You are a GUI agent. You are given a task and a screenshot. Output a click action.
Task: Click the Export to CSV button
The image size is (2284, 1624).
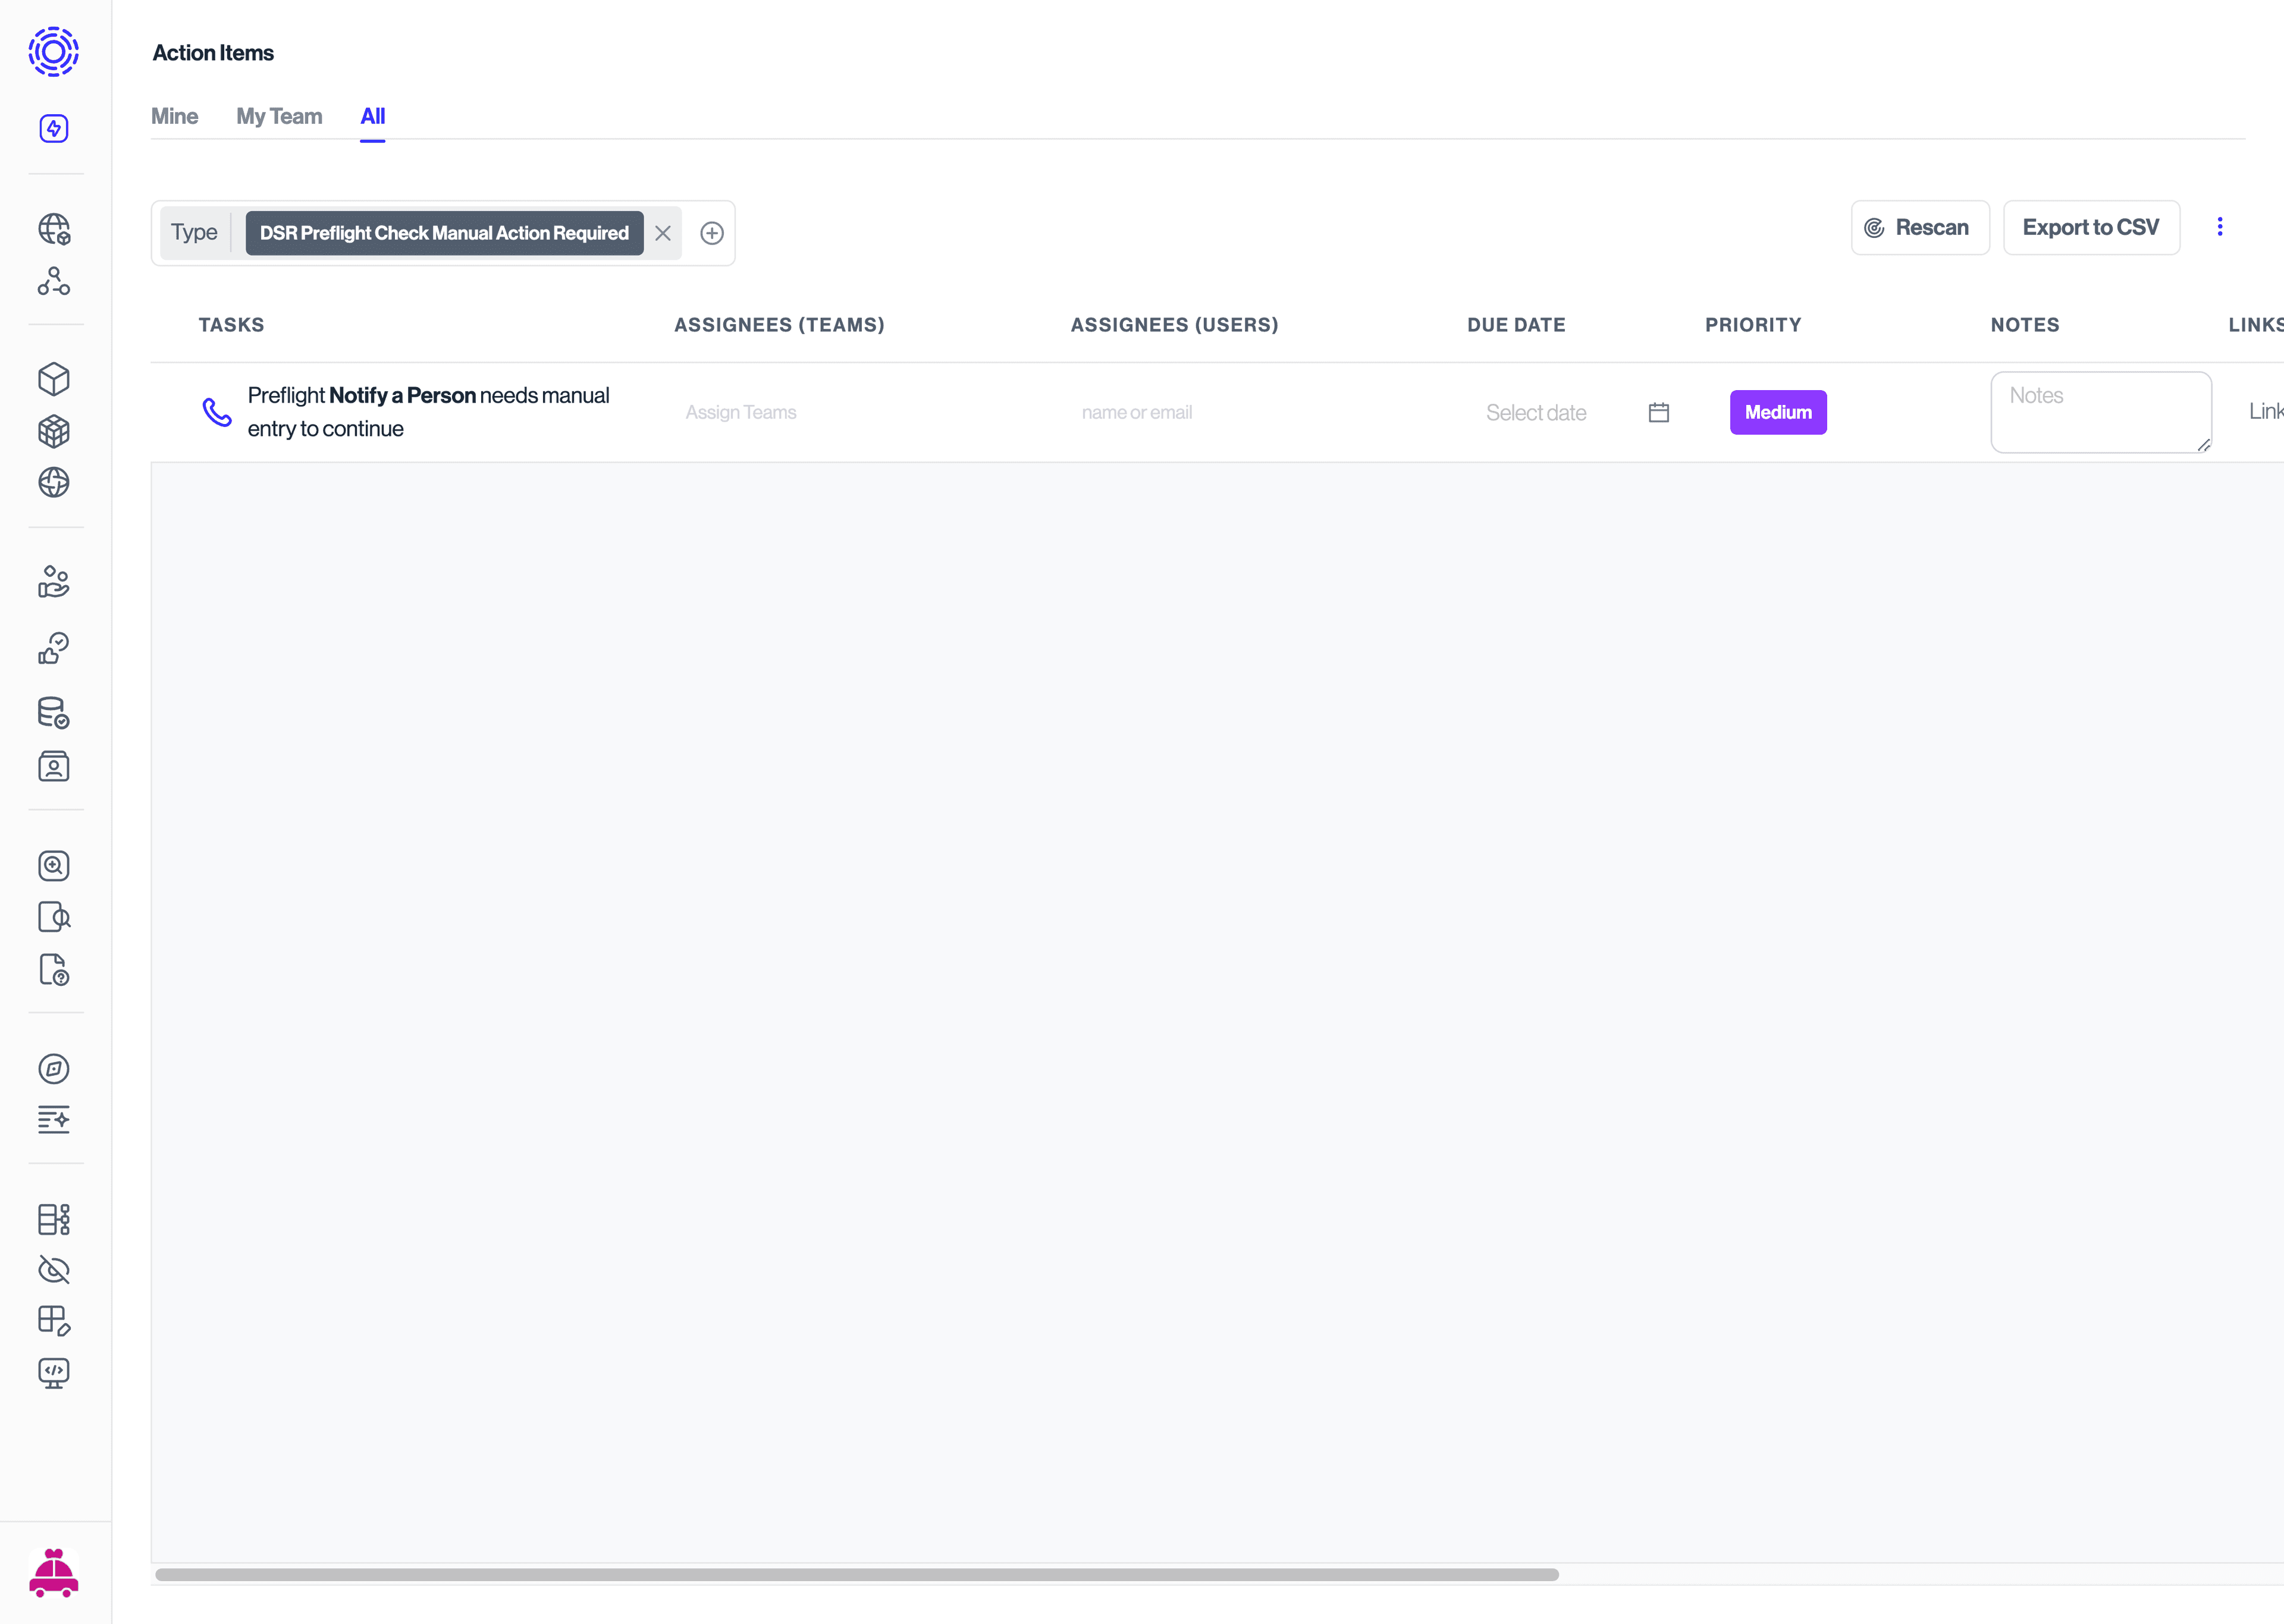[x=2090, y=228]
